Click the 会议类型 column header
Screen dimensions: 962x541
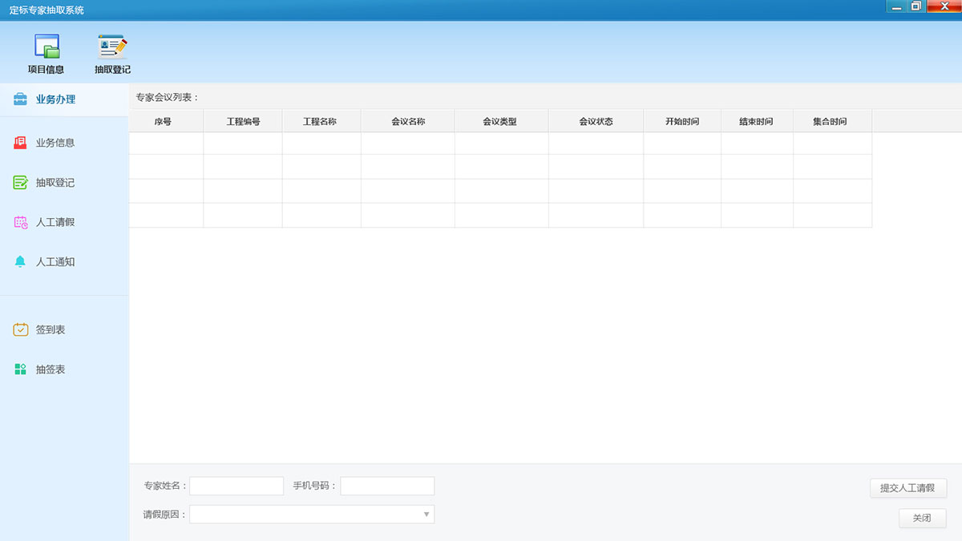[502, 121]
